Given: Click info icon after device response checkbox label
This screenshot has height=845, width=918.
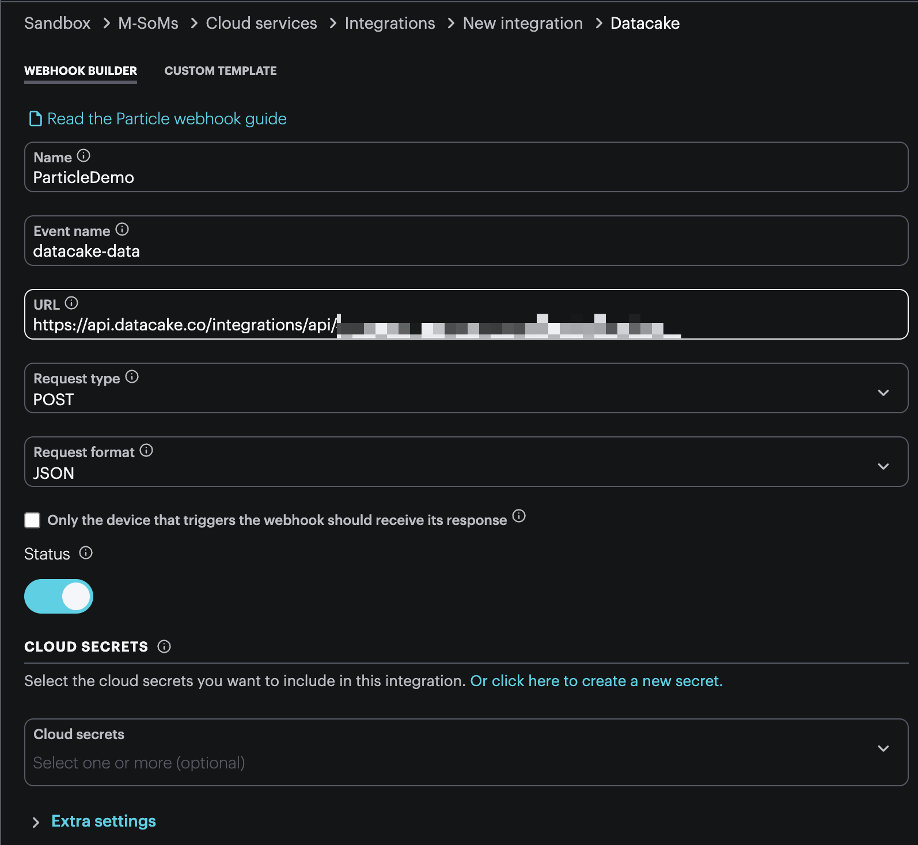Looking at the screenshot, I should [519, 516].
